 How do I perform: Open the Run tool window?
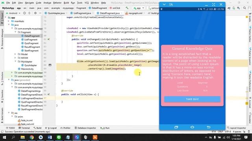coord(105,128)
